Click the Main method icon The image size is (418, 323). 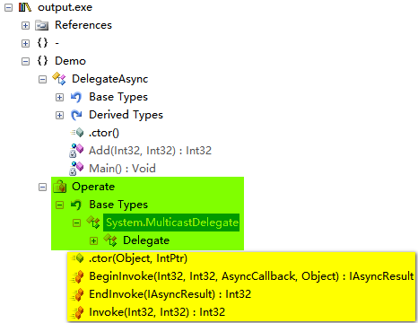(x=76, y=169)
